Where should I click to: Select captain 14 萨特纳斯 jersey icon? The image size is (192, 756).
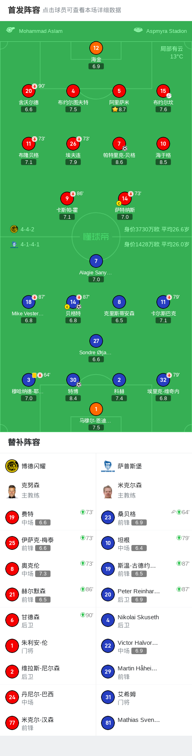click(124, 198)
